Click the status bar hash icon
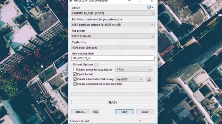This screenshot has width=222, height=124. [x=140, y=121]
